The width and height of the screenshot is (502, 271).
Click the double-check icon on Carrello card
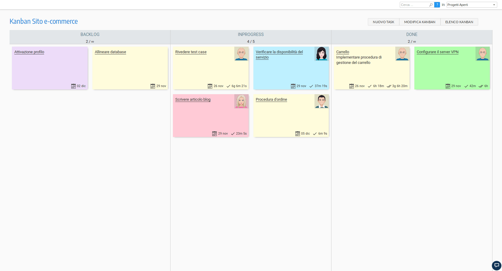389,86
